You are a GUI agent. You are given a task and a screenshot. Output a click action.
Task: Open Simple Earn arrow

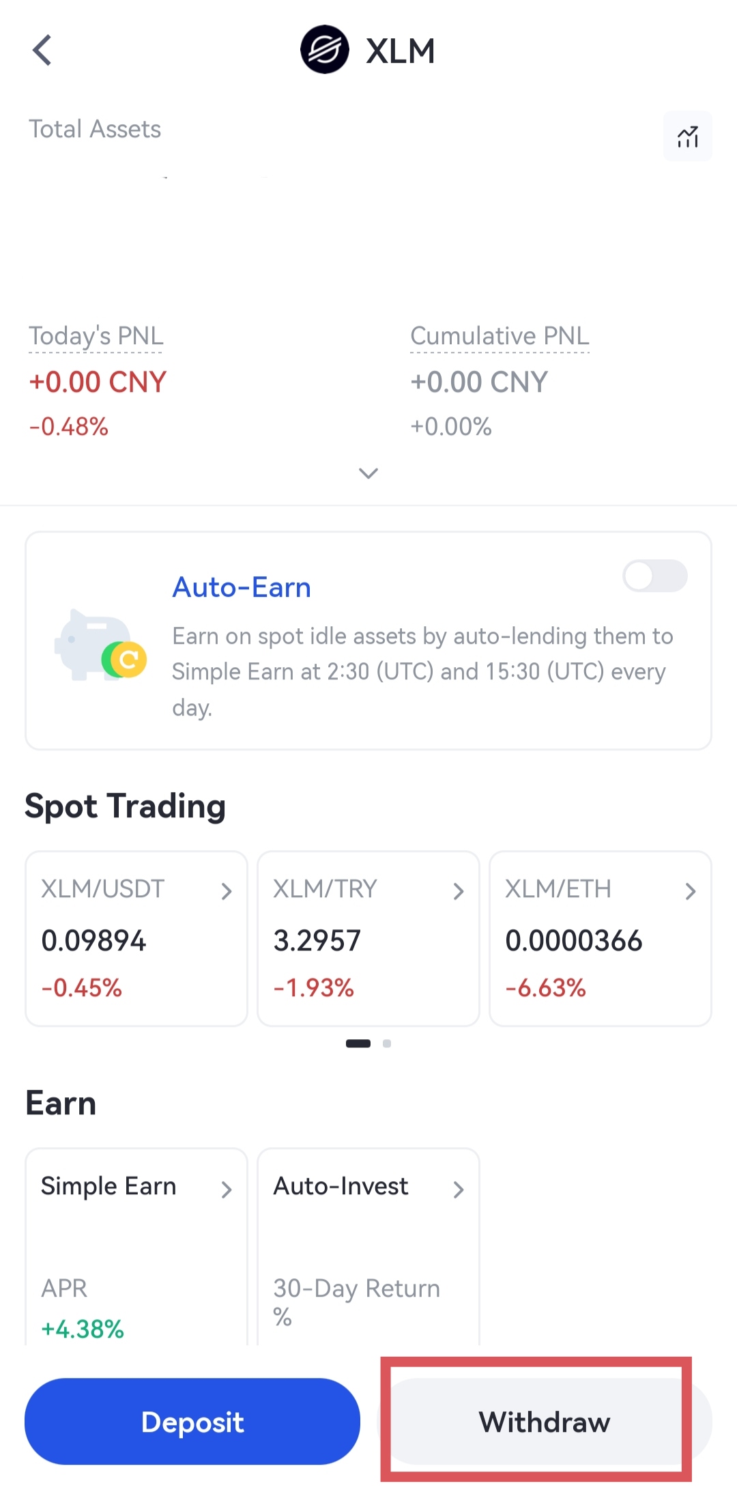coord(227,1190)
